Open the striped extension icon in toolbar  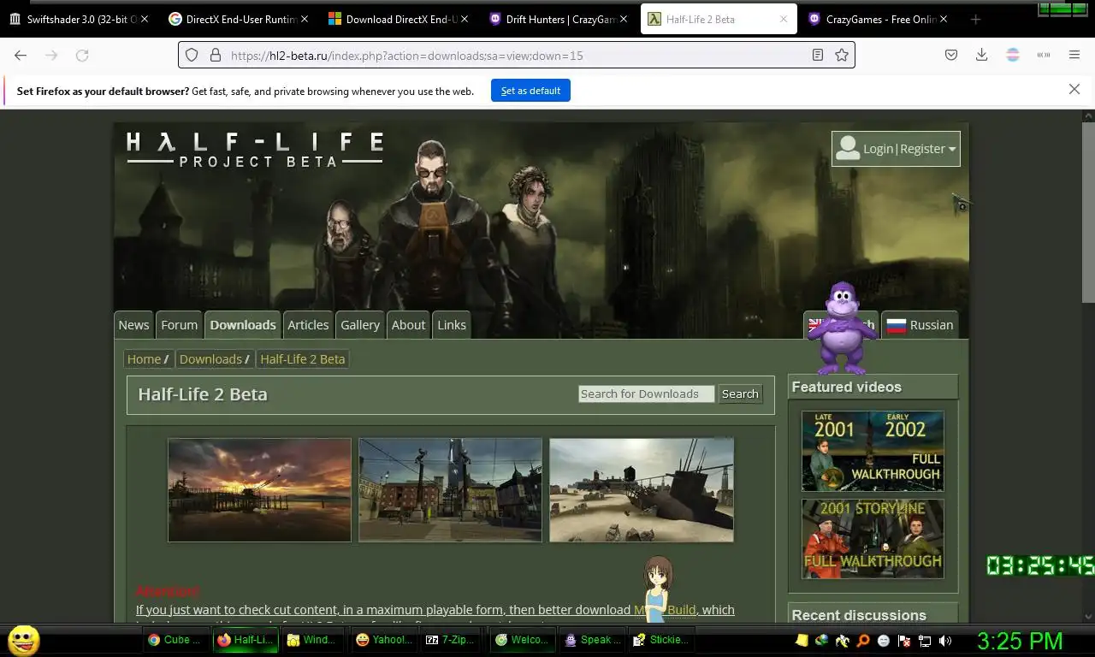1013,55
